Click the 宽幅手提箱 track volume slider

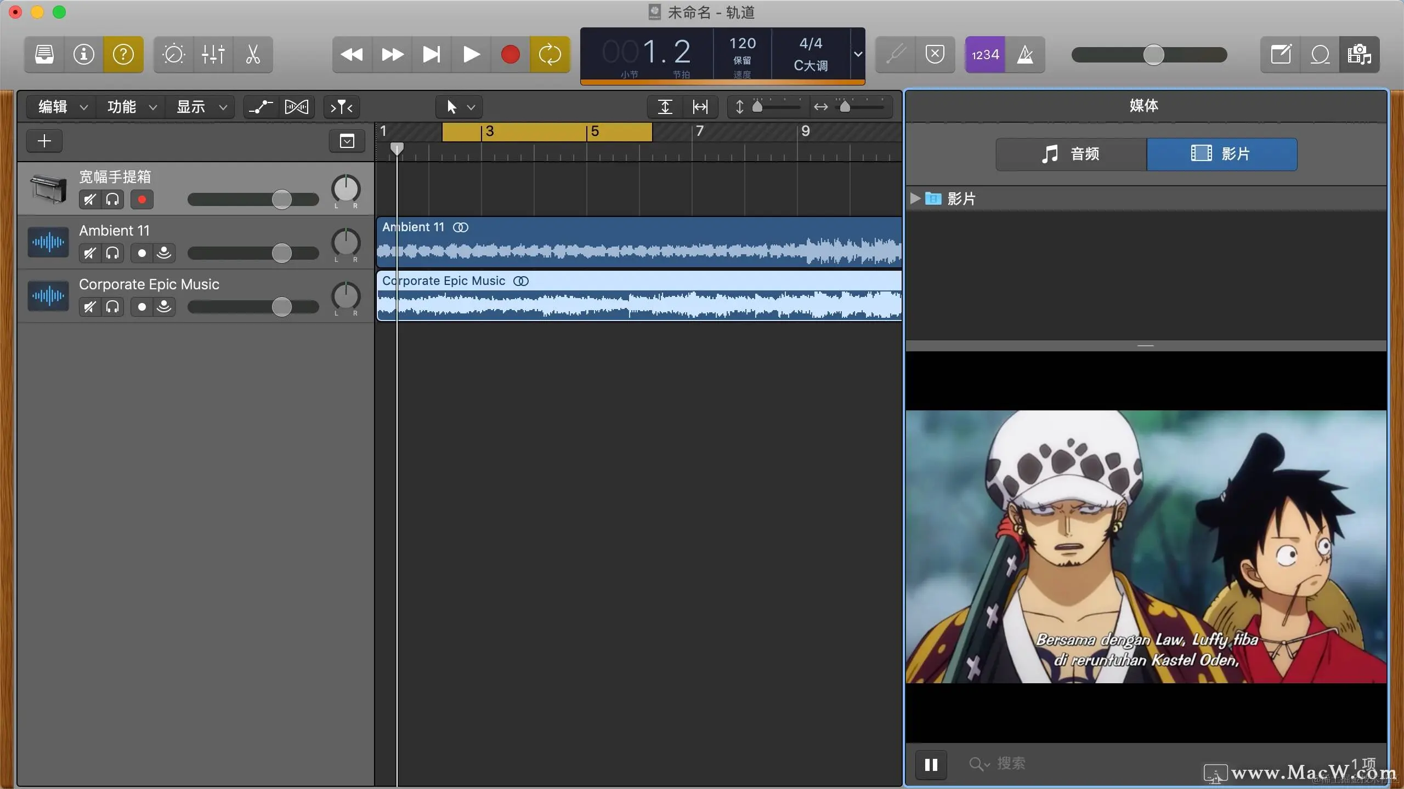click(x=253, y=199)
